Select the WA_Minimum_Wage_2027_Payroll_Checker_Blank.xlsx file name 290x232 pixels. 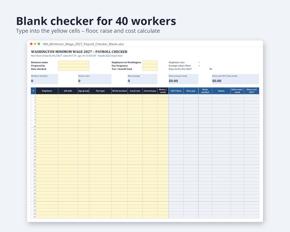(83, 44)
